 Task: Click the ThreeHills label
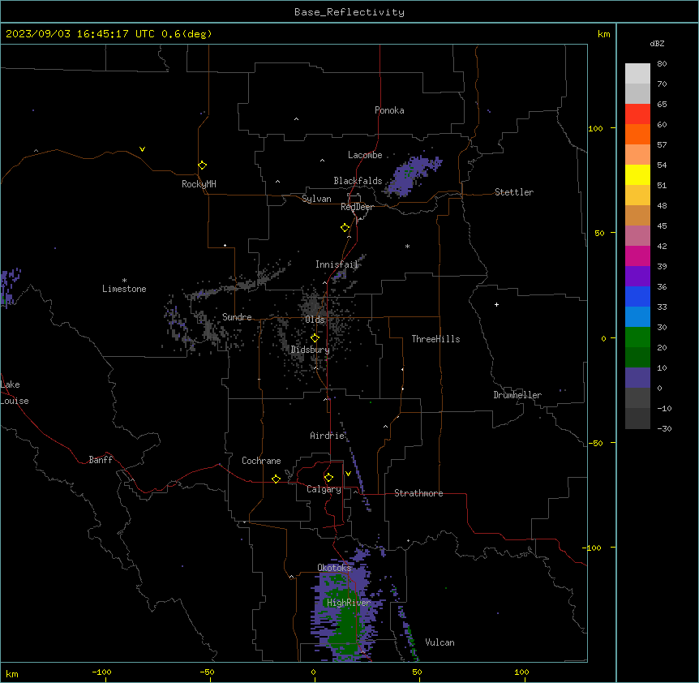click(x=436, y=339)
